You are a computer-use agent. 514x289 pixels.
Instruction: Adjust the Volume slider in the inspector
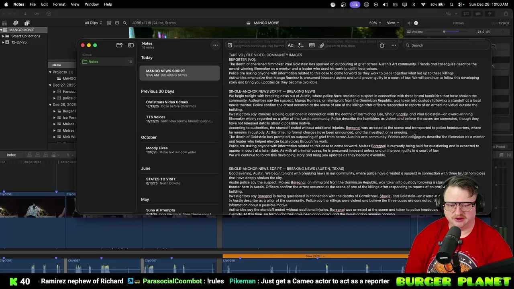coord(444,32)
